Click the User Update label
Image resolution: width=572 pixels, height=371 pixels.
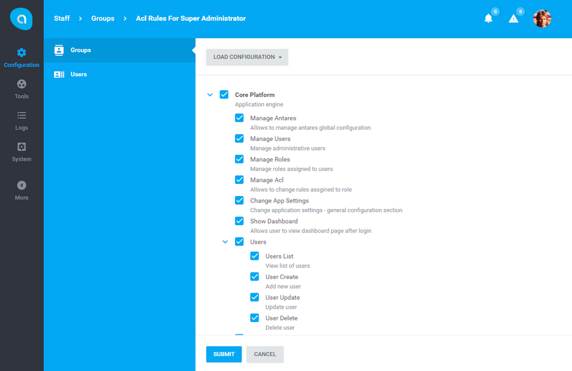(x=283, y=298)
